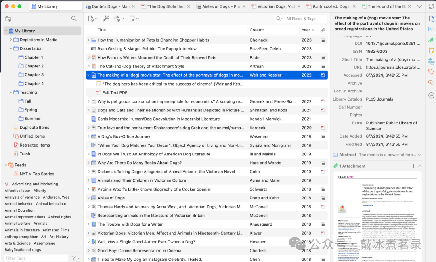The height and width of the screenshot is (262, 436).
Task: Expand A Dog's Box-Office Journey row
Action: (89, 136)
